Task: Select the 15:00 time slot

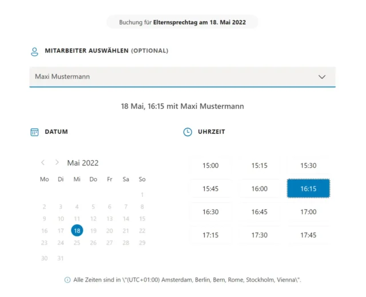Action: [210, 166]
